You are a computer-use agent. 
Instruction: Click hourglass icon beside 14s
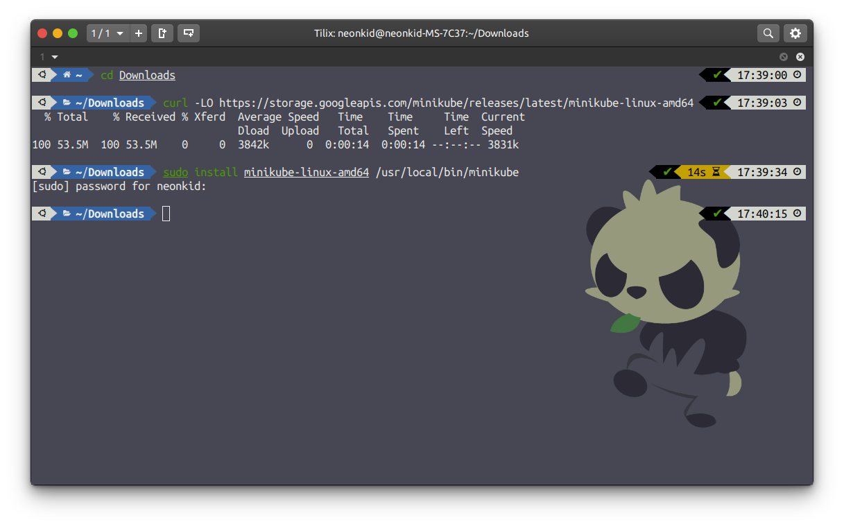pos(716,172)
